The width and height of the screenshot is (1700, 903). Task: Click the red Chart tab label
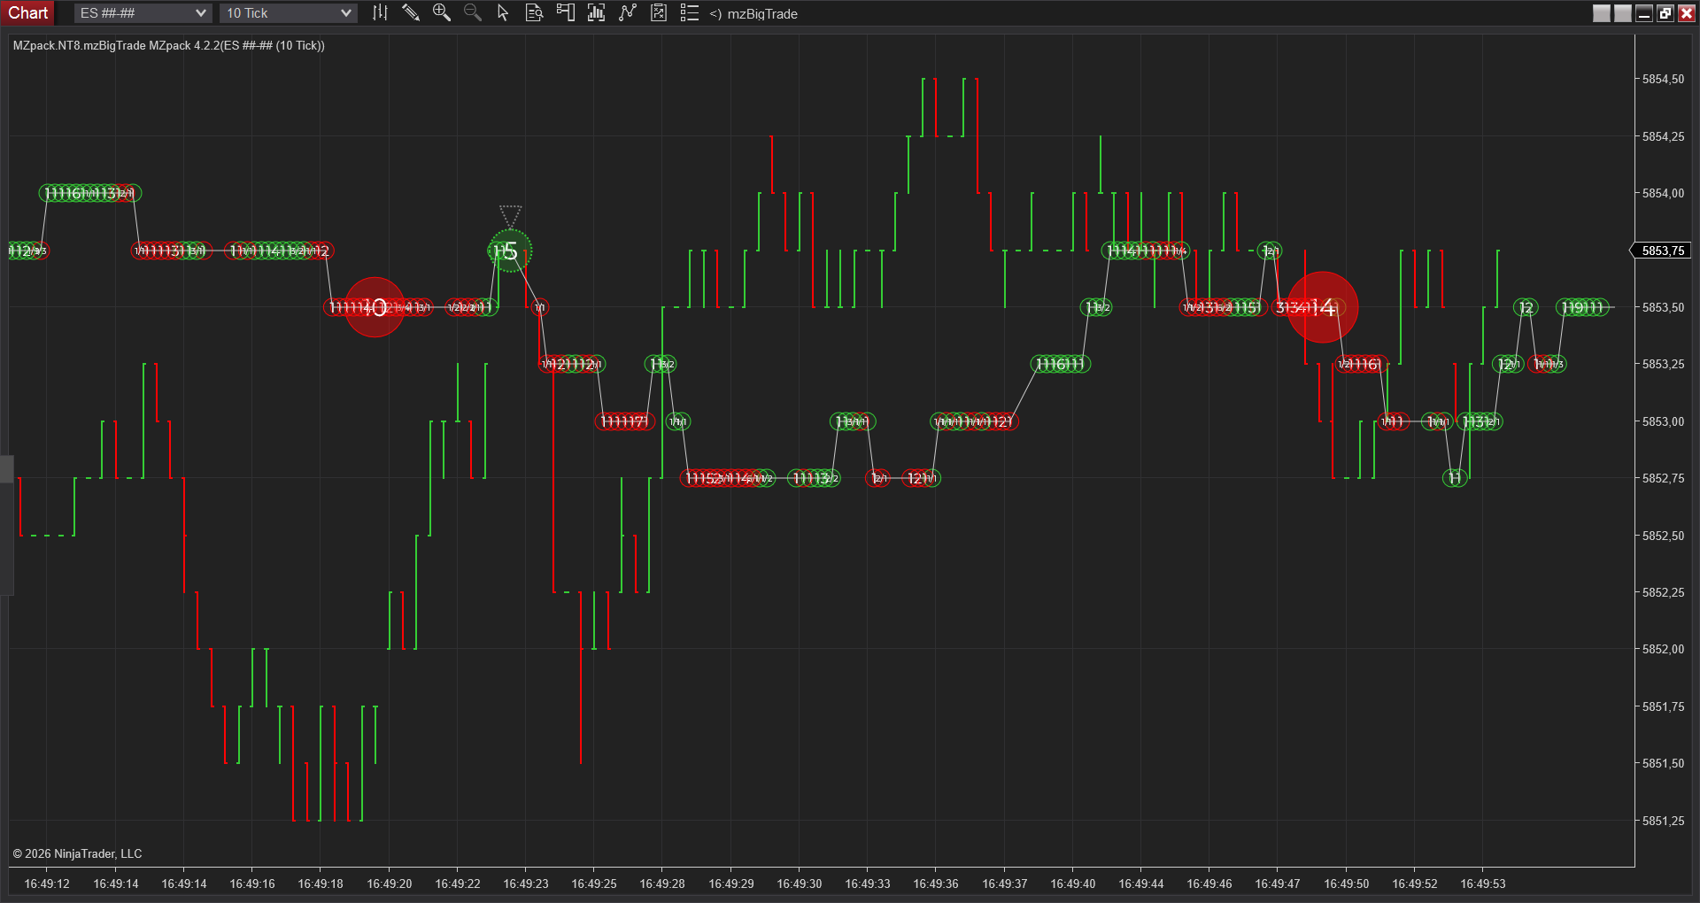point(28,12)
